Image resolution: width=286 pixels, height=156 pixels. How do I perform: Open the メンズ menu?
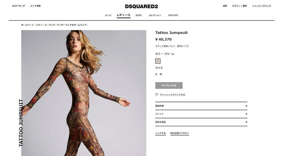108,15
